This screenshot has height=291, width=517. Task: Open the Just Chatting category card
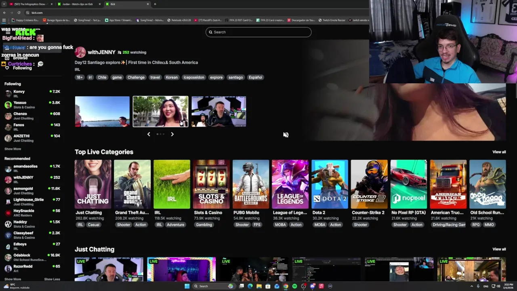(x=93, y=184)
